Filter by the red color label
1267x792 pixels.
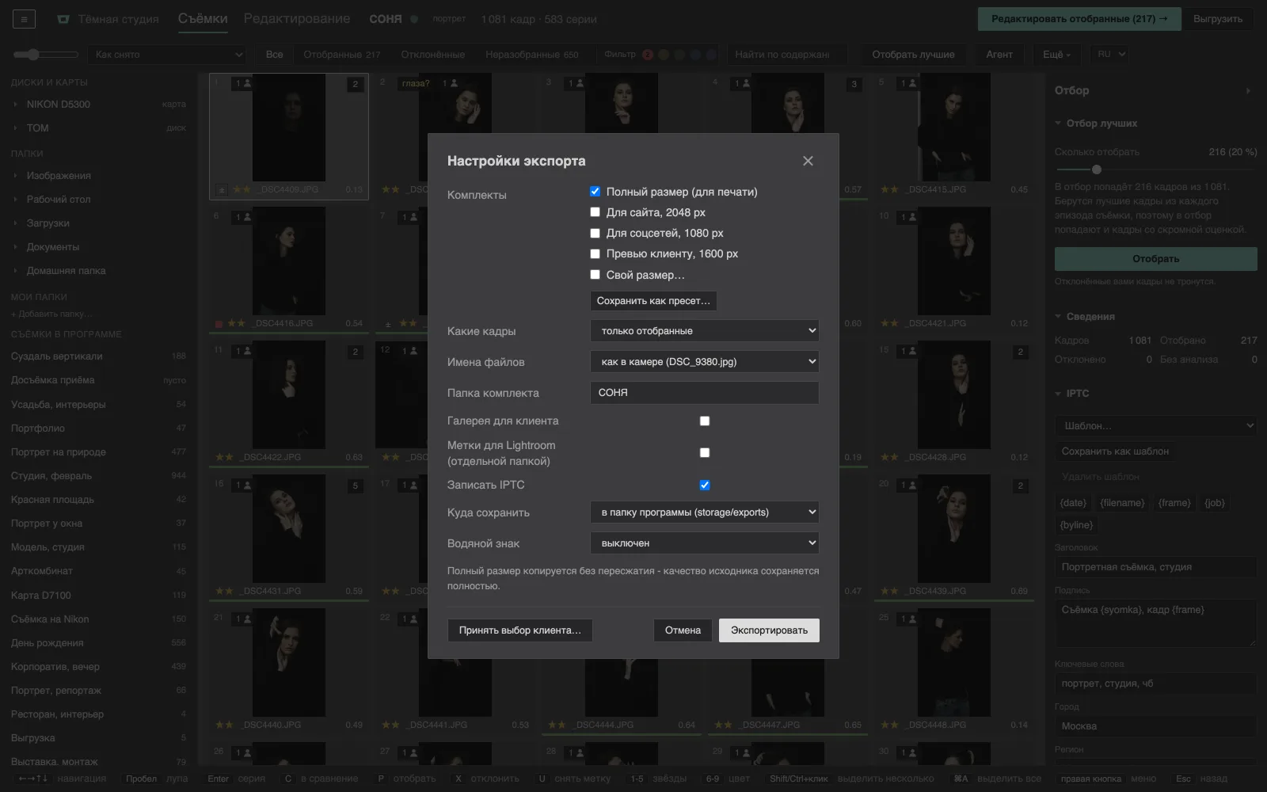(648, 55)
